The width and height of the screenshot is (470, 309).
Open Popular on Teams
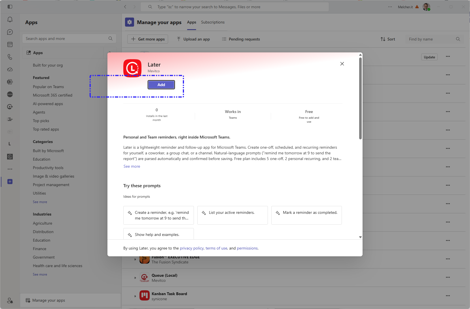click(x=48, y=87)
